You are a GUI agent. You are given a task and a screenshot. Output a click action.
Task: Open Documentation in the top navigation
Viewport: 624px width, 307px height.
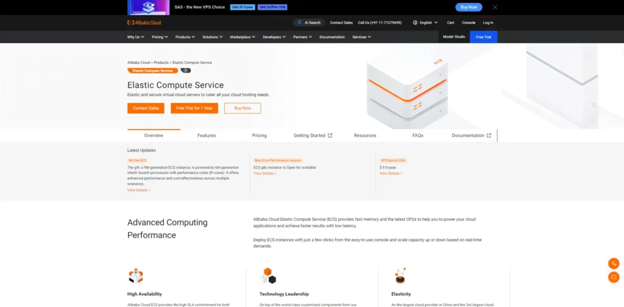(x=332, y=37)
